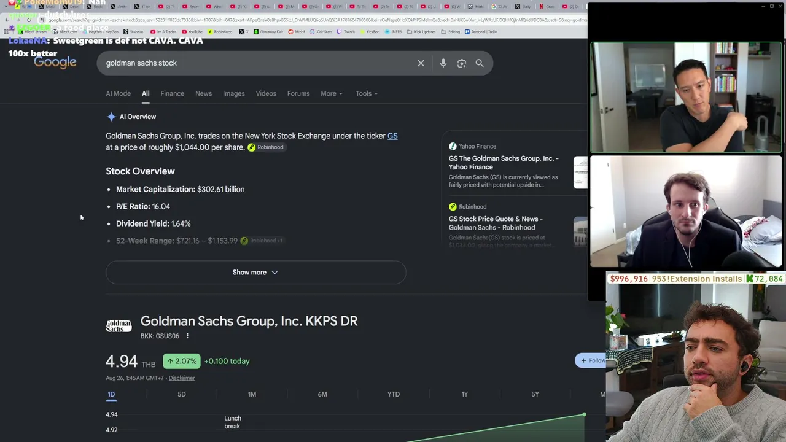Click the Market Capitalization $302.61 billion line
This screenshot has height=442, width=786.
(180, 189)
